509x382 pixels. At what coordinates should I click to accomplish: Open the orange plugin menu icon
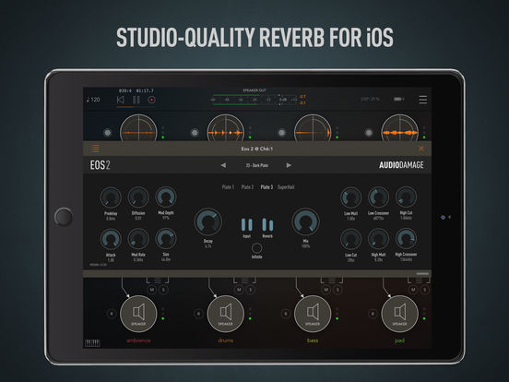(96, 149)
